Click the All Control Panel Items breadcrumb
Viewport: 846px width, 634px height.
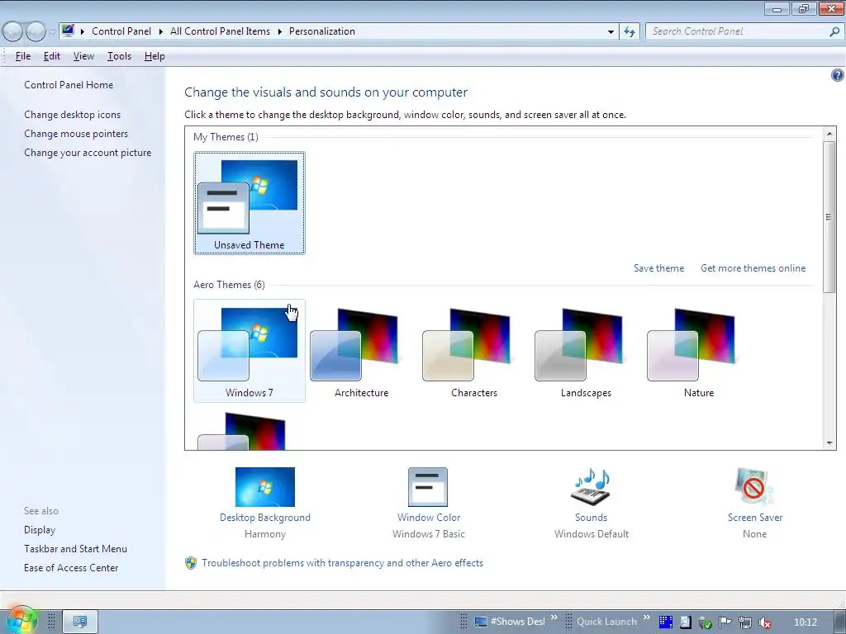click(220, 31)
